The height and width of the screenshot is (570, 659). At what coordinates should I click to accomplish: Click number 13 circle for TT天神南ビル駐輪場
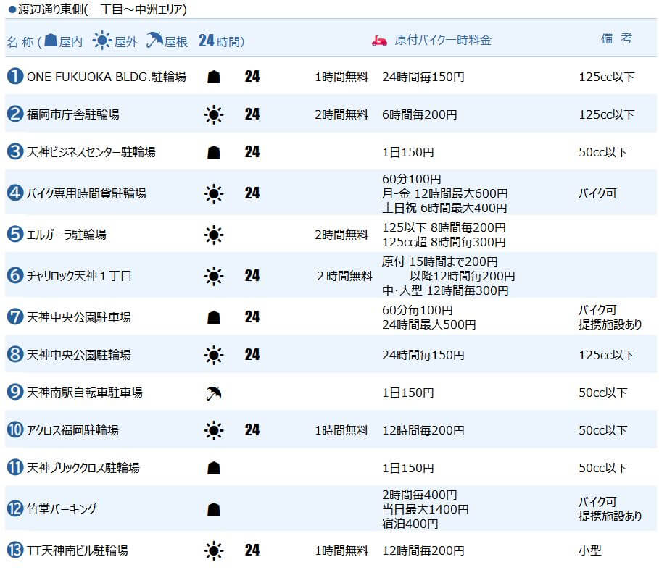14,550
